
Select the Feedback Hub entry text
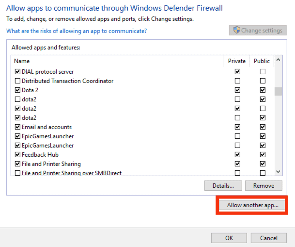click(x=40, y=155)
